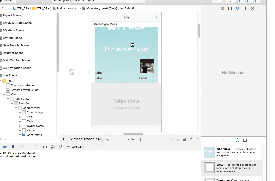This screenshot has width=275, height=181.
Task: Open the Attributes inspector
Action: coord(238,8)
